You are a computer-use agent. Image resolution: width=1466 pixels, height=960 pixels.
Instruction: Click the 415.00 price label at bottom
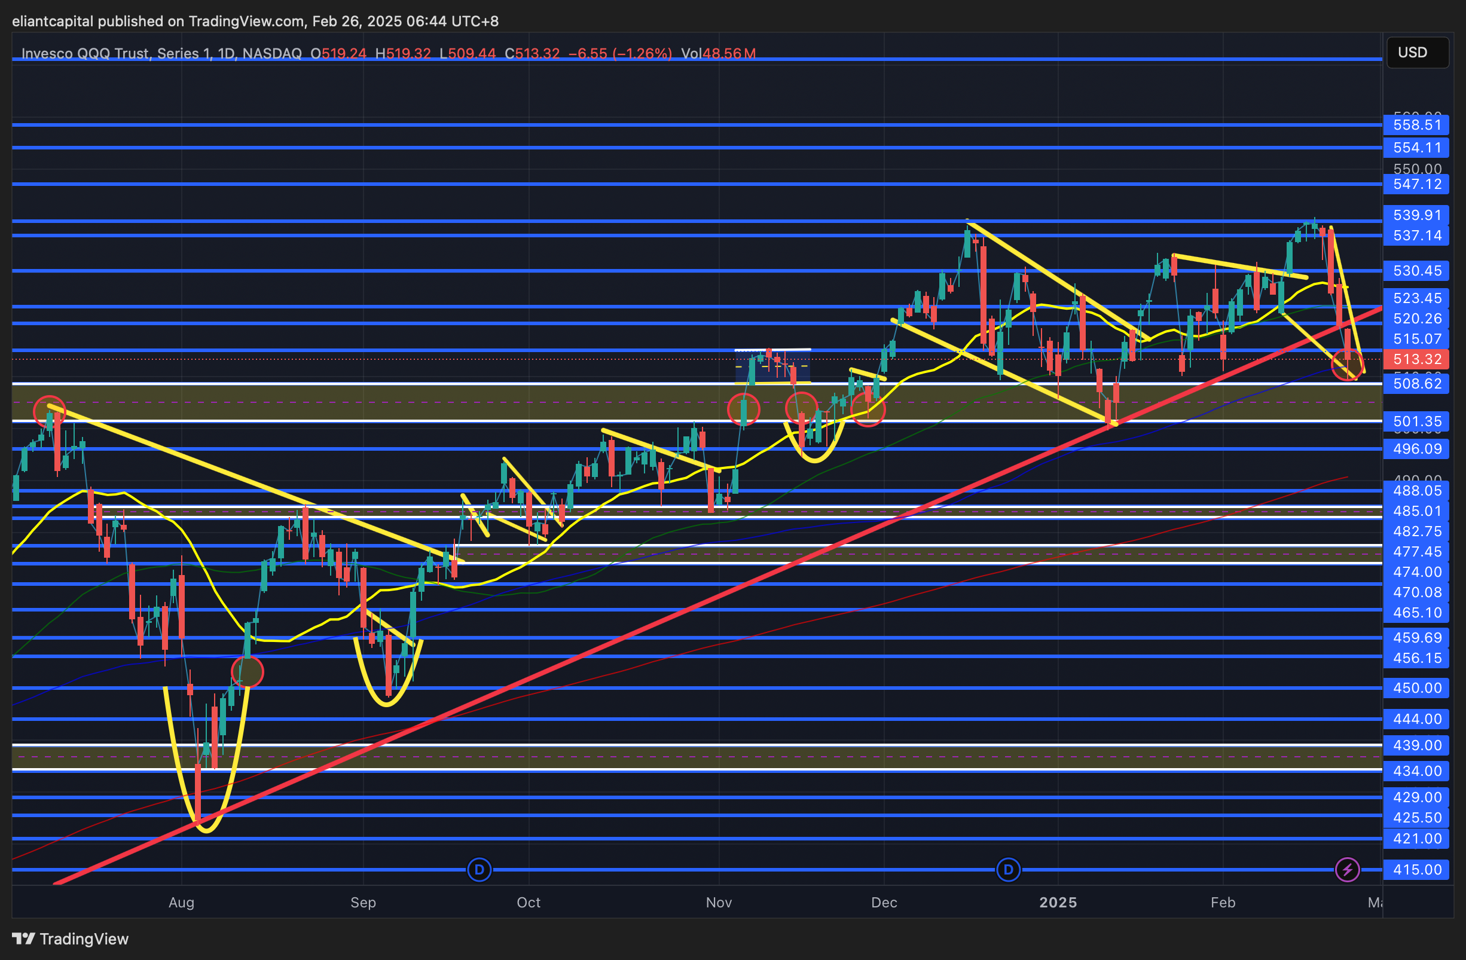[1417, 870]
